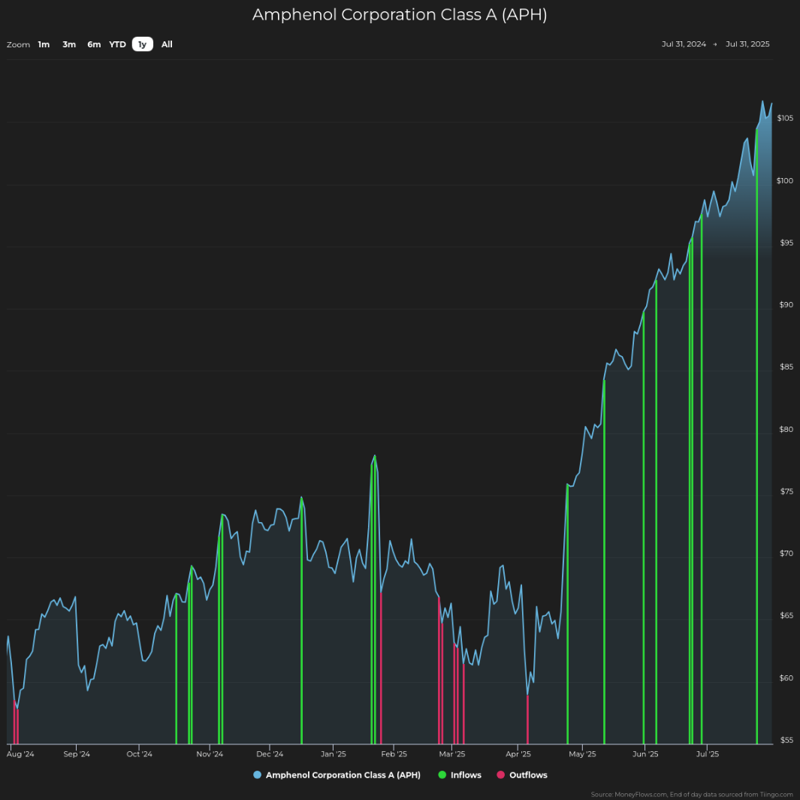Click the Jan '25 x-axis label

pyautogui.click(x=334, y=754)
